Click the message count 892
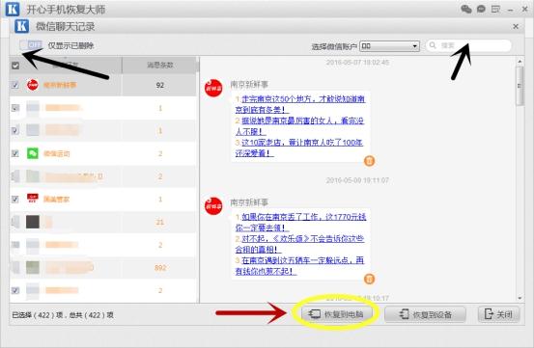The width and height of the screenshot is (534, 348). [x=160, y=268]
